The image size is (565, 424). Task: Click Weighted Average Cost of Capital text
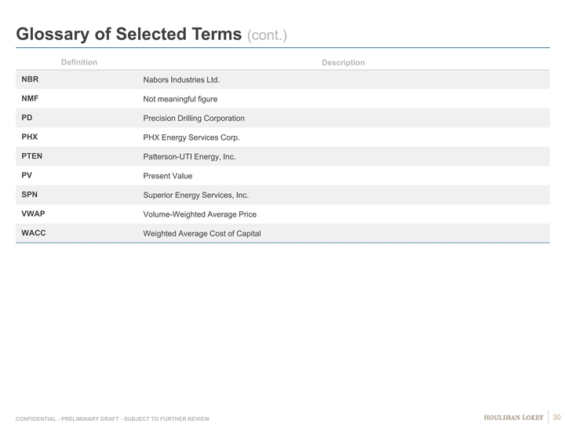coord(202,233)
